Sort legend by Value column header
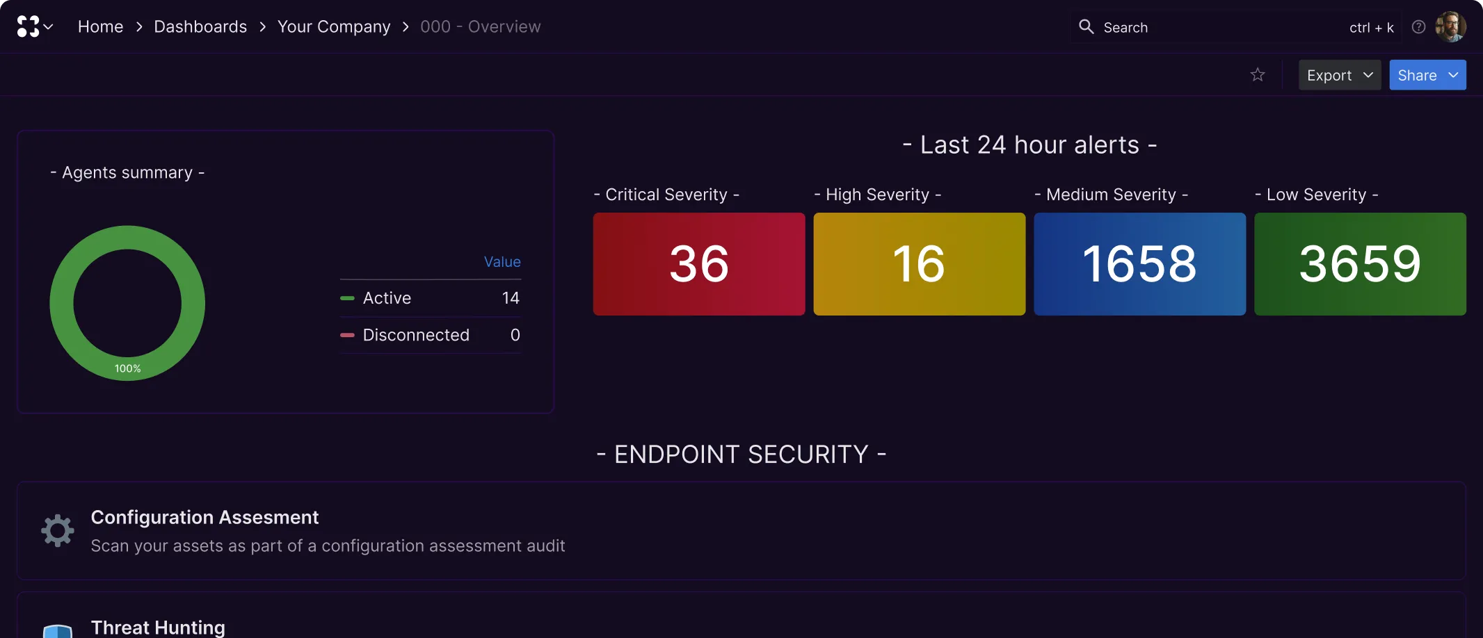The image size is (1483, 638). pos(502,261)
